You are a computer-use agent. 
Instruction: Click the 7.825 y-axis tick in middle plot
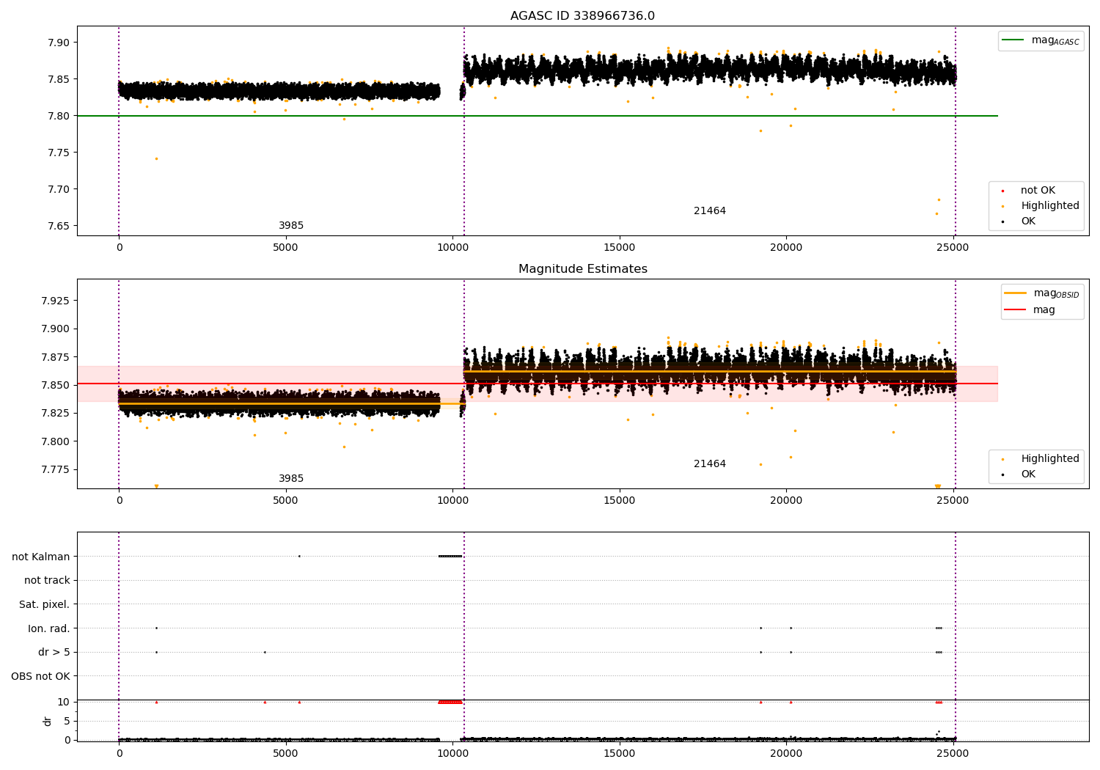tap(56, 413)
